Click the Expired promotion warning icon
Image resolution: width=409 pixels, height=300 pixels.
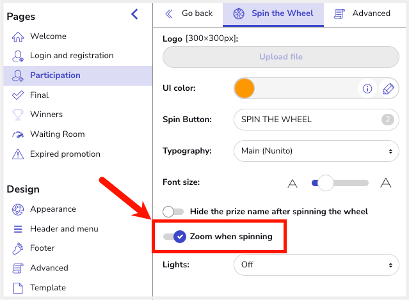[18, 154]
